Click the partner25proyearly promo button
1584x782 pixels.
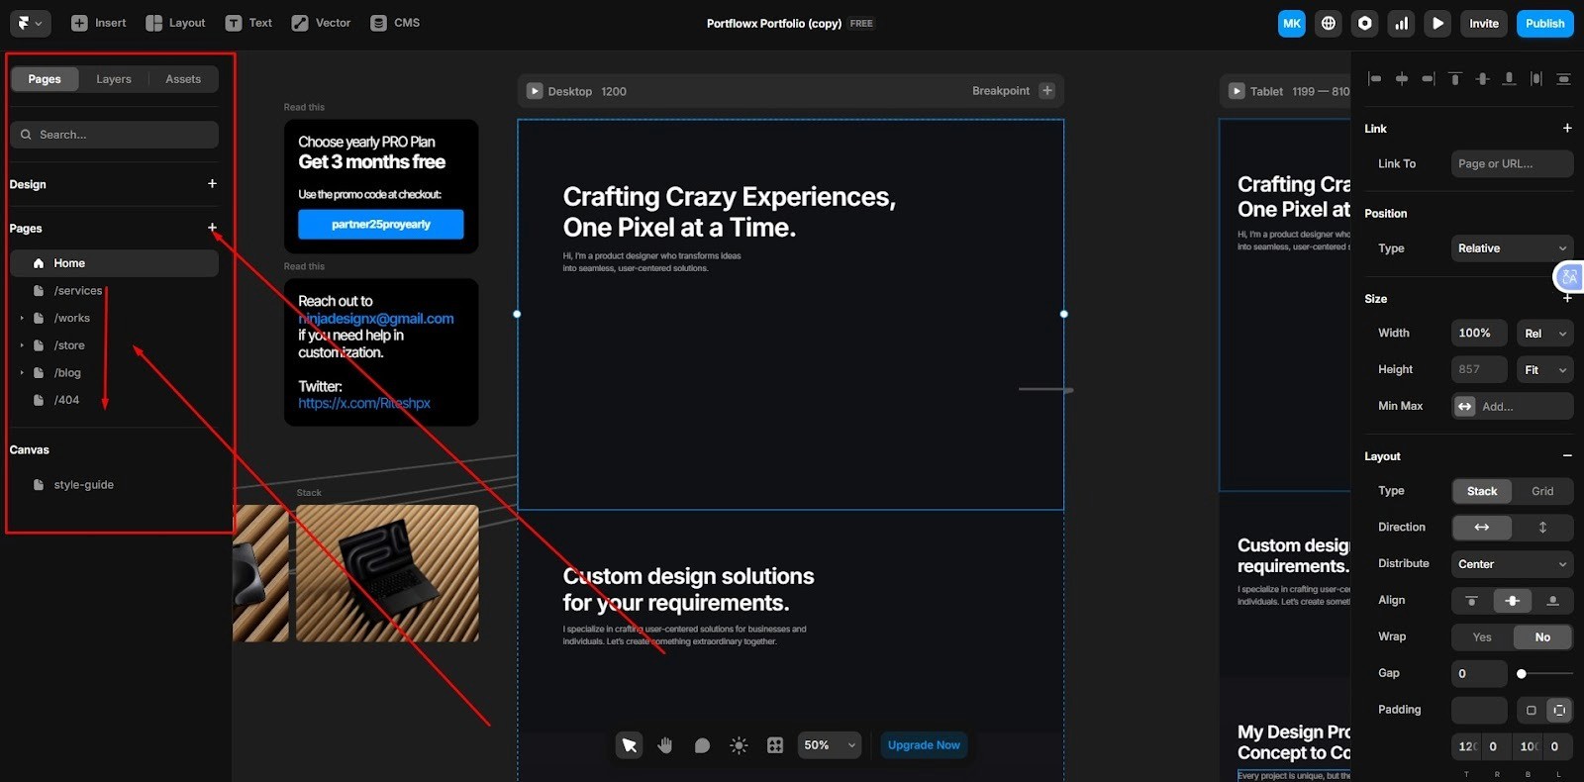coord(381,225)
